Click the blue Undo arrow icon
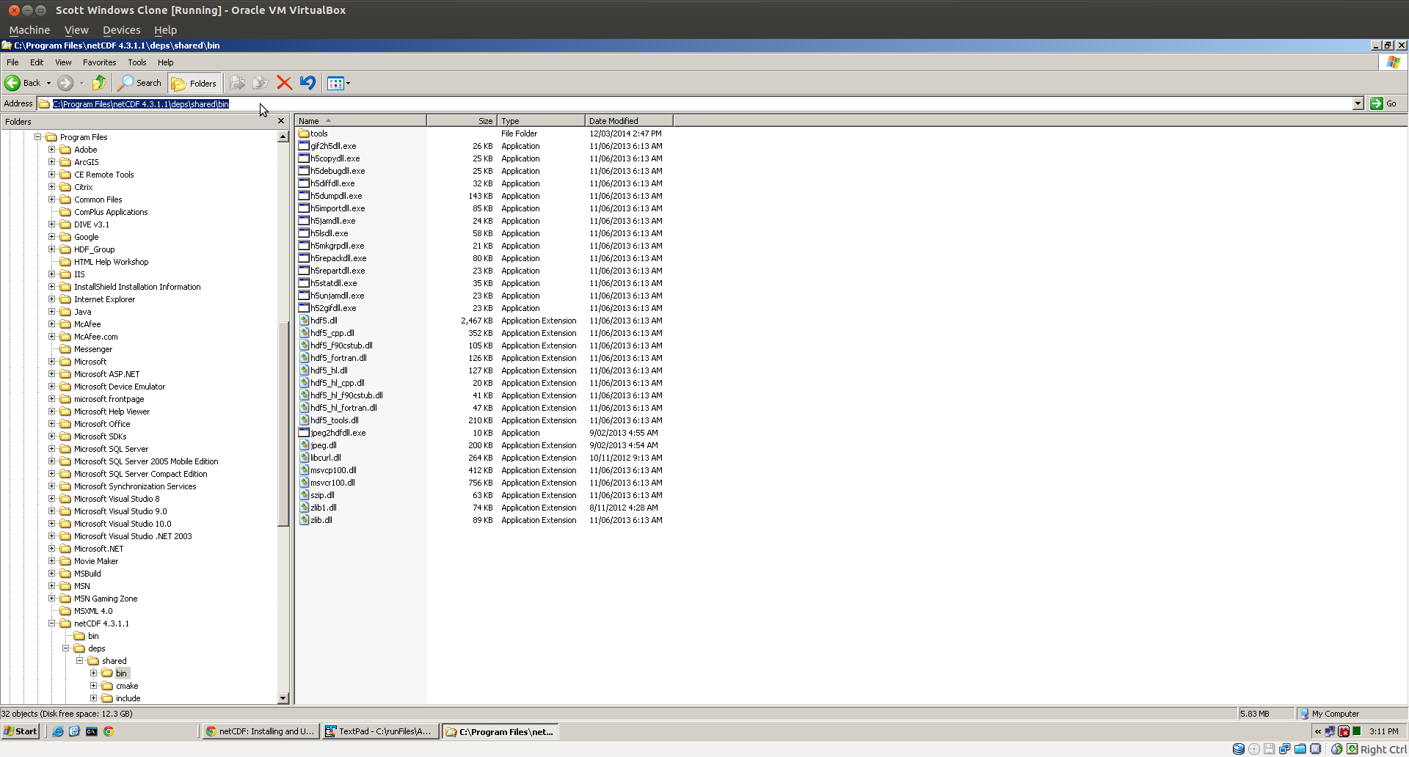 click(x=307, y=83)
